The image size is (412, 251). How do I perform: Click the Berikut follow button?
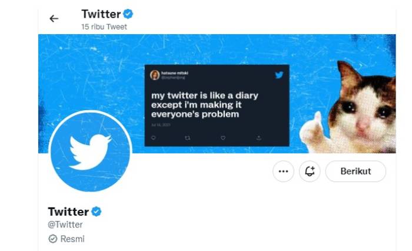coord(355,171)
